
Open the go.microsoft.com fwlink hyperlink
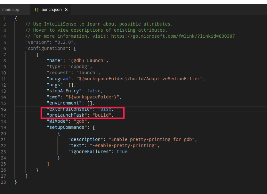pyautogui.click(x=173, y=36)
